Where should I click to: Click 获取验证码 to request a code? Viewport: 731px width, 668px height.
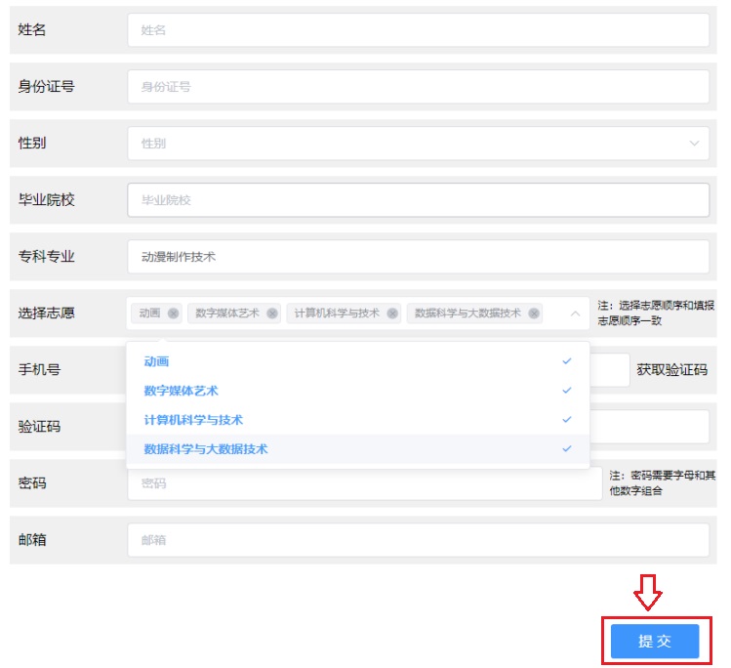[671, 370]
